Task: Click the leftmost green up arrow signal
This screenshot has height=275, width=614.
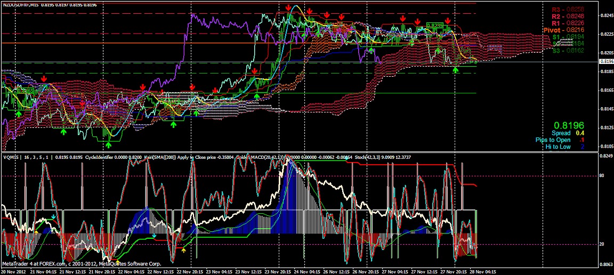Action: 19,115
